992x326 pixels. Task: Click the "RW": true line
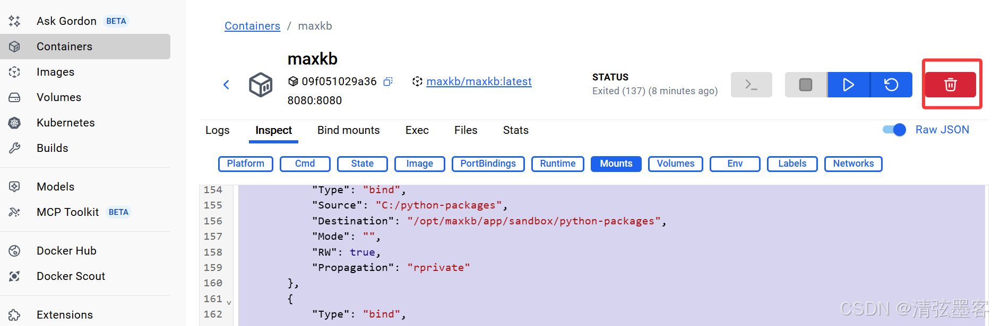[346, 252]
